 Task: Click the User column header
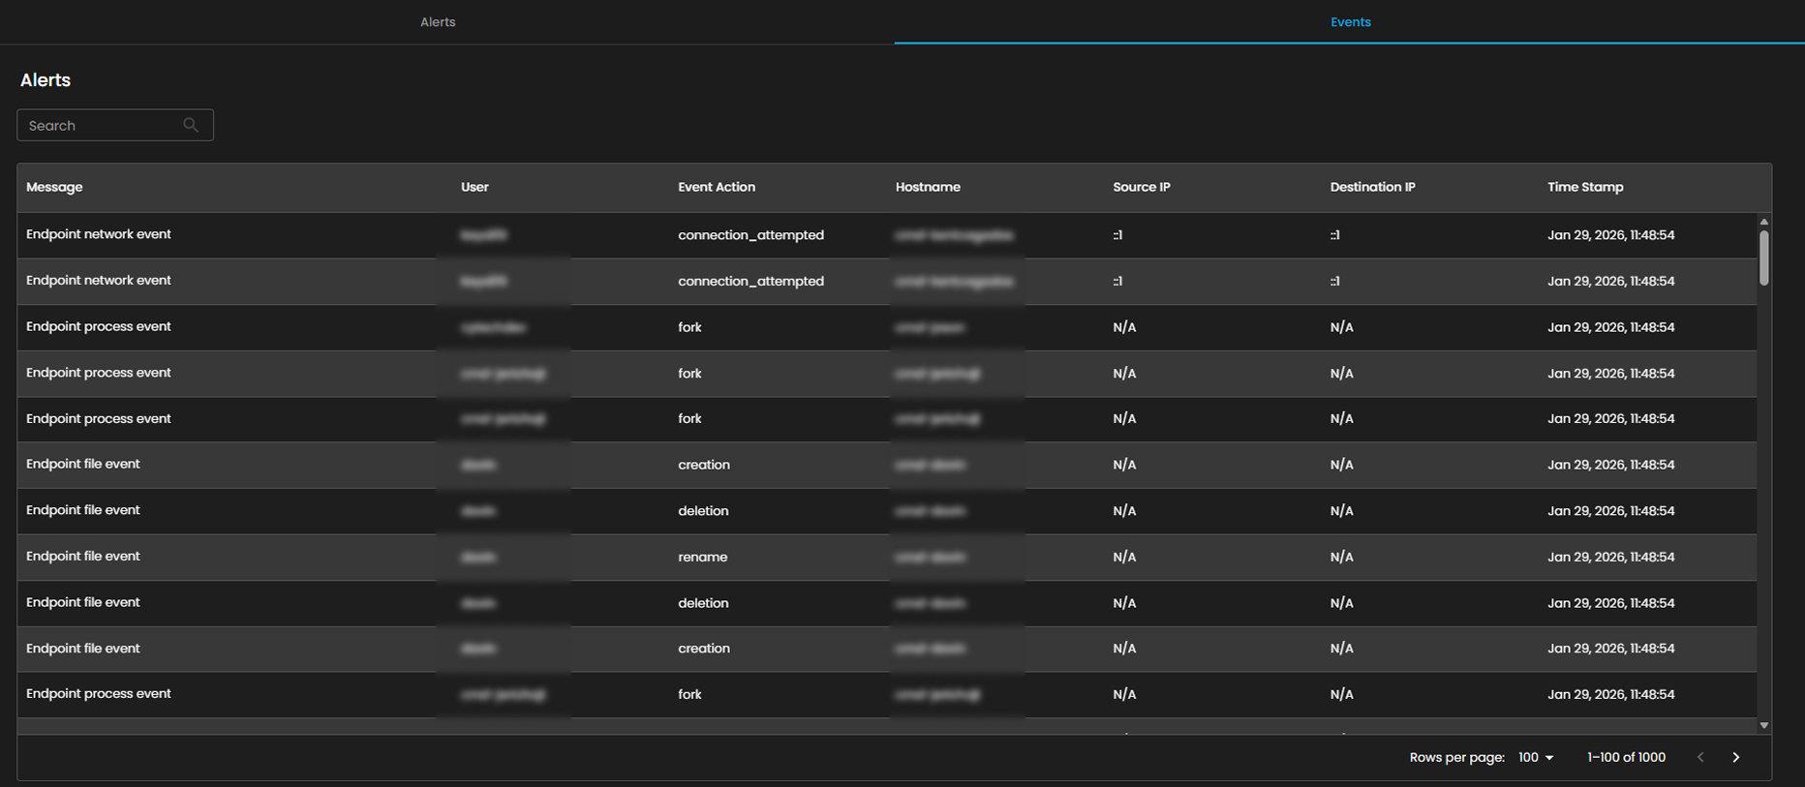pyautogui.click(x=474, y=187)
